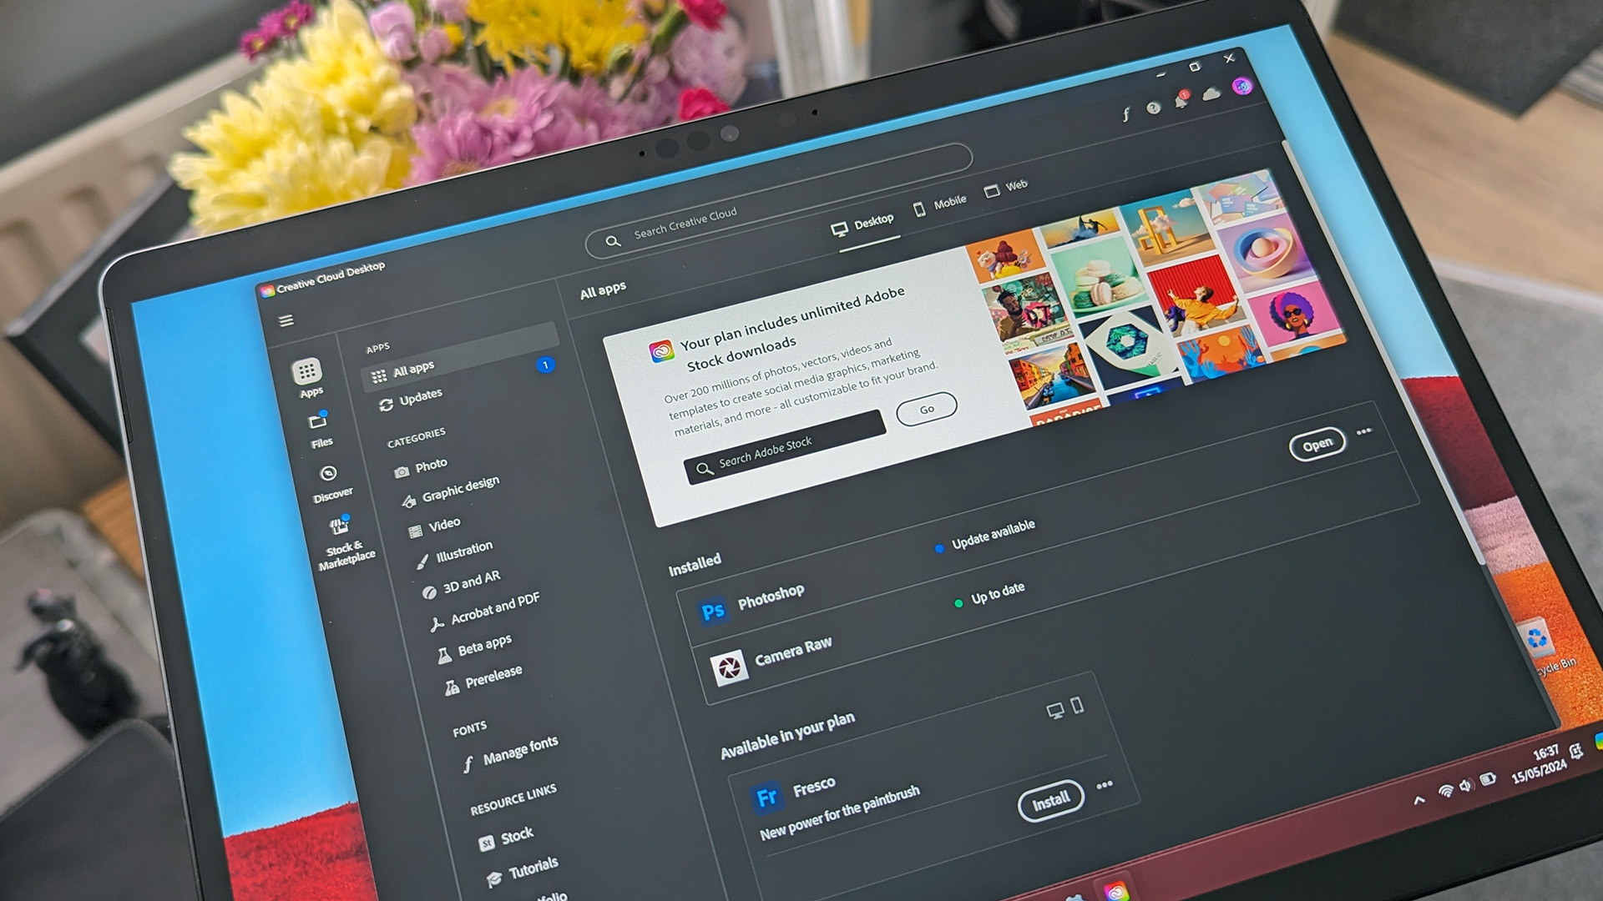The width and height of the screenshot is (1603, 901).
Task: Switch to the Web tab
Action: [x=1006, y=188]
